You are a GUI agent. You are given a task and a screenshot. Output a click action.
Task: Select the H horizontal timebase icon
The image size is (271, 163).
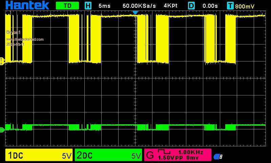(x=88, y=6)
